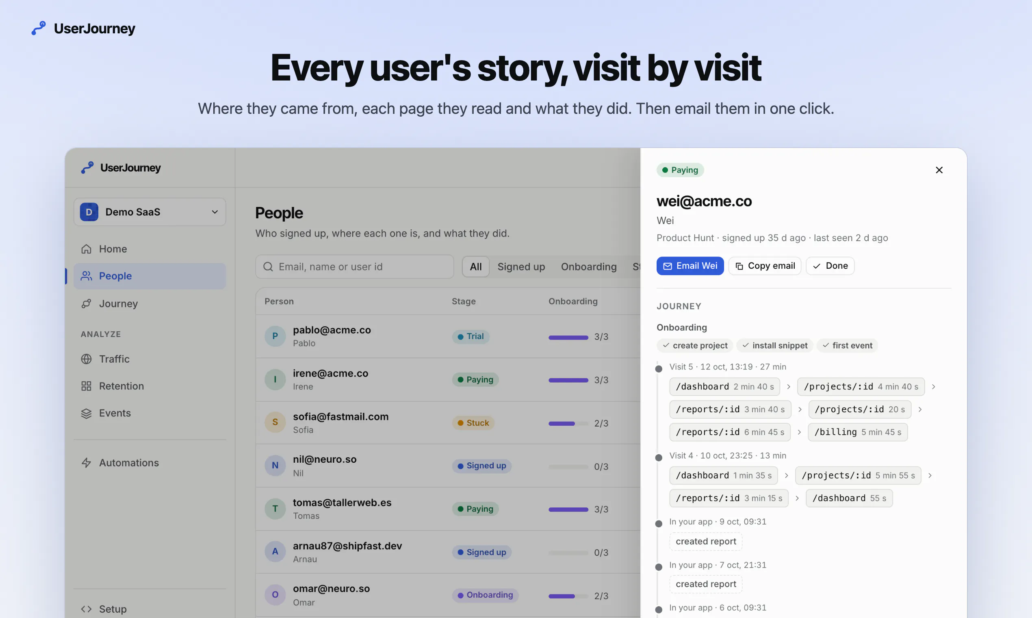The image size is (1032, 618).
Task: Open the pablo@acme.co row
Action: [x=448, y=336]
